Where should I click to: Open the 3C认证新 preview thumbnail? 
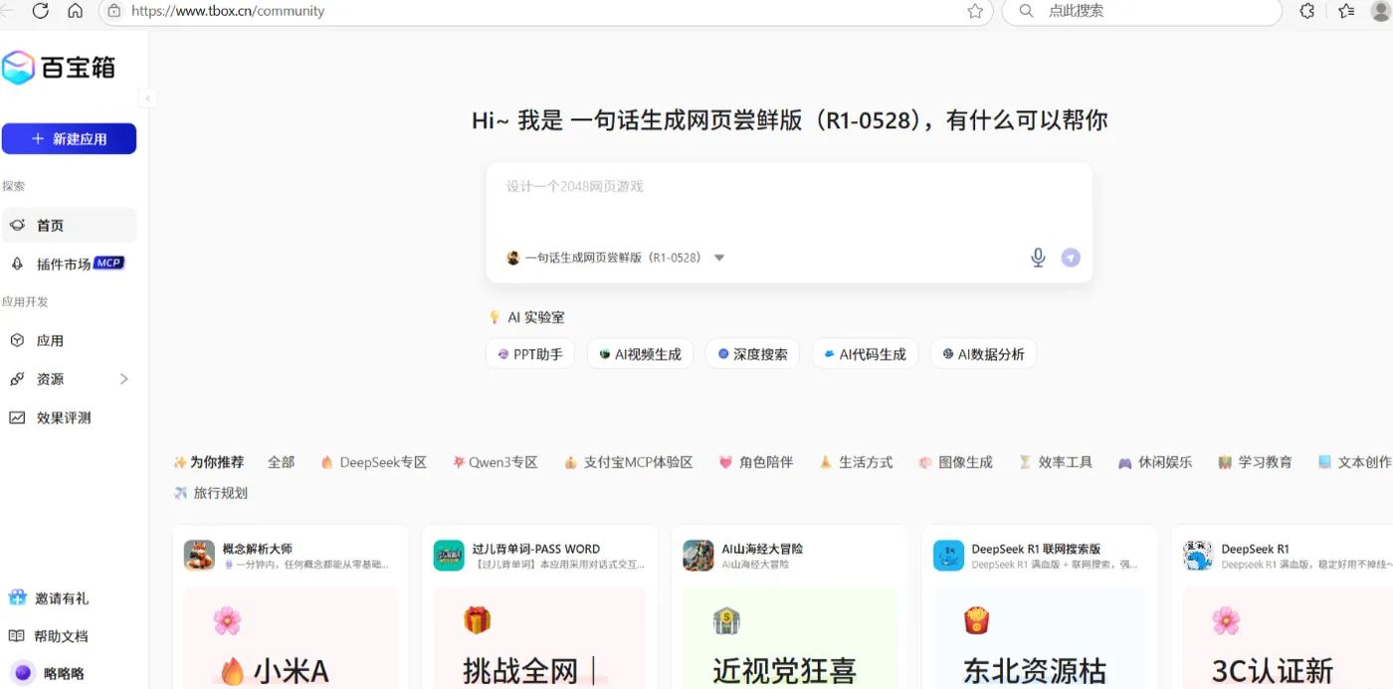(x=1288, y=638)
